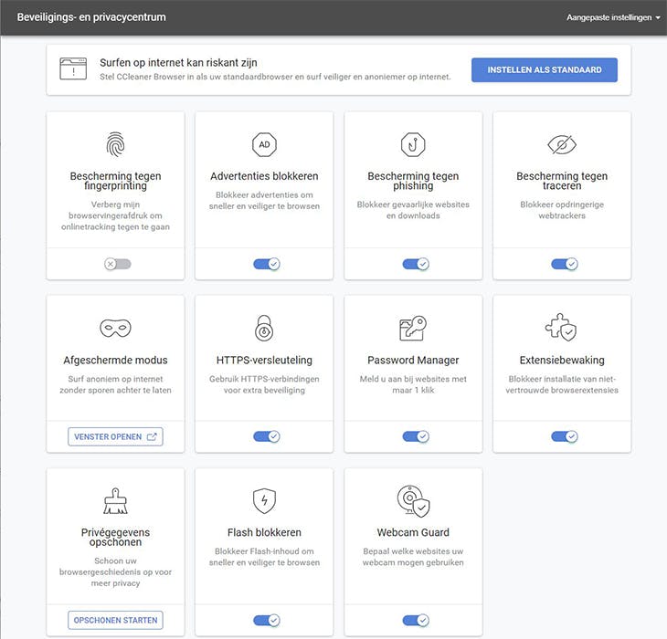Click the Venster openen button
Image resolution: width=667 pixels, height=639 pixels.
(x=115, y=436)
